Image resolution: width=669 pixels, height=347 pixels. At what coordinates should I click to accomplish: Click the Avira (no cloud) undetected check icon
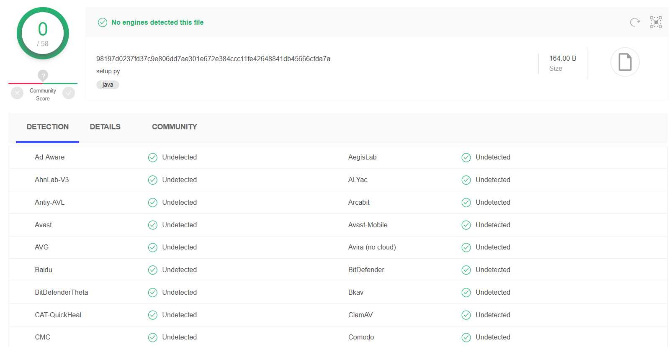point(466,247)
